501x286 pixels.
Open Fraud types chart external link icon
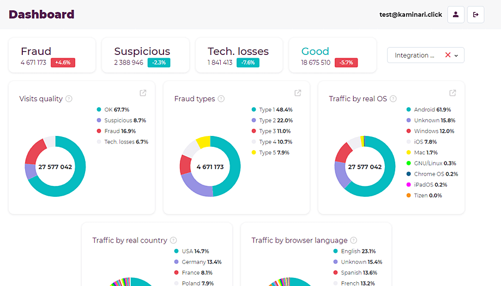(x=298, y=93)
